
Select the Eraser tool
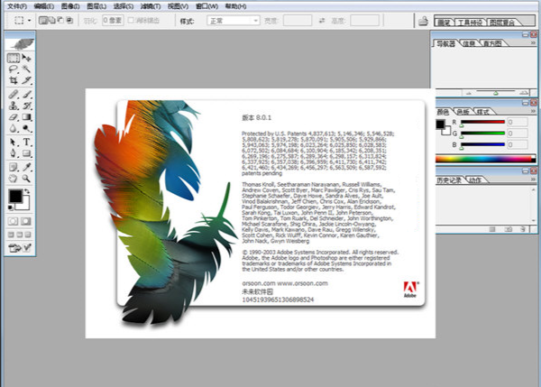(x=14, y=117)
